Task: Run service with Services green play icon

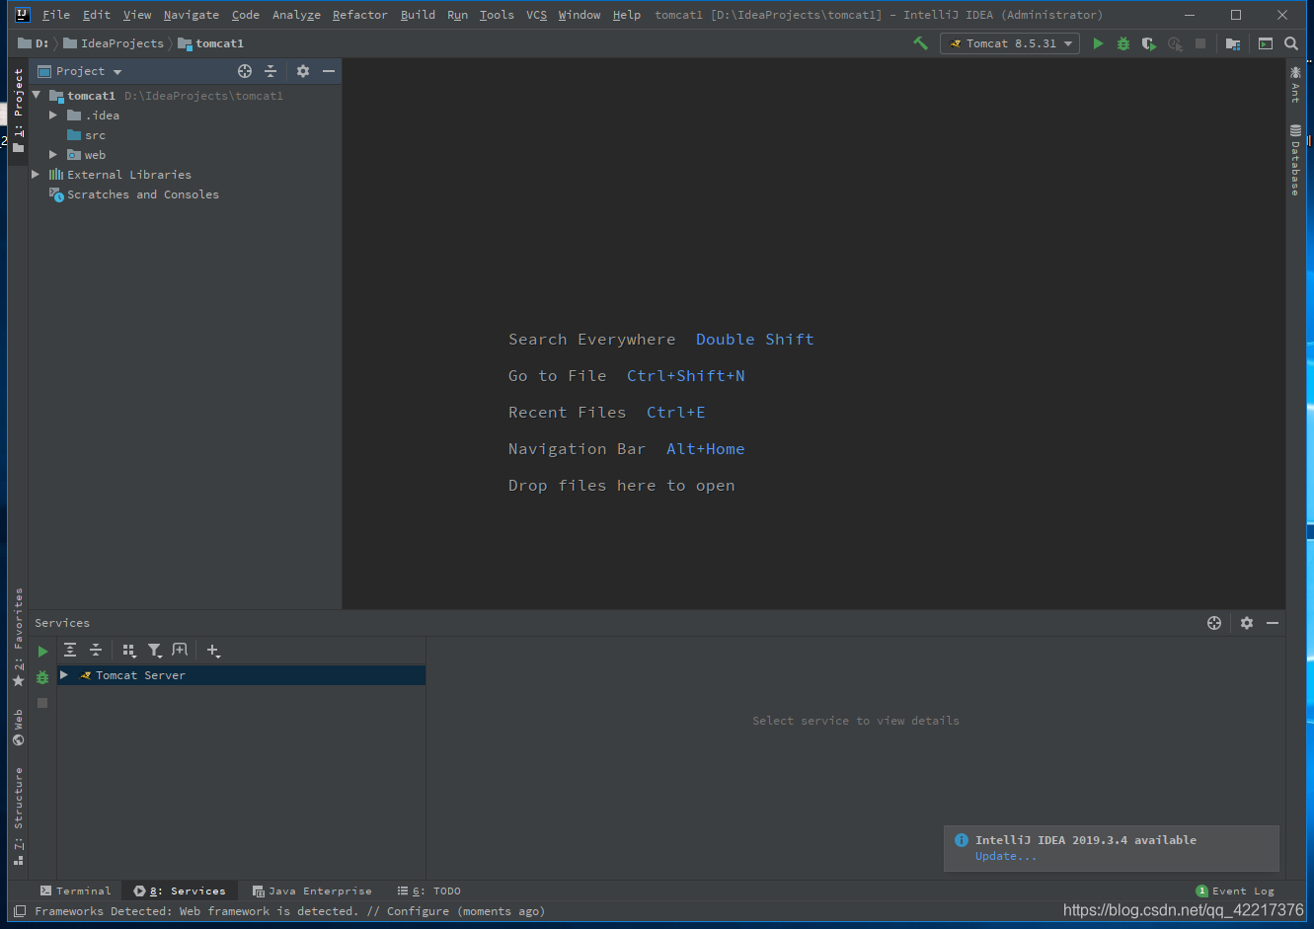Action: click(x=42, y=652)
